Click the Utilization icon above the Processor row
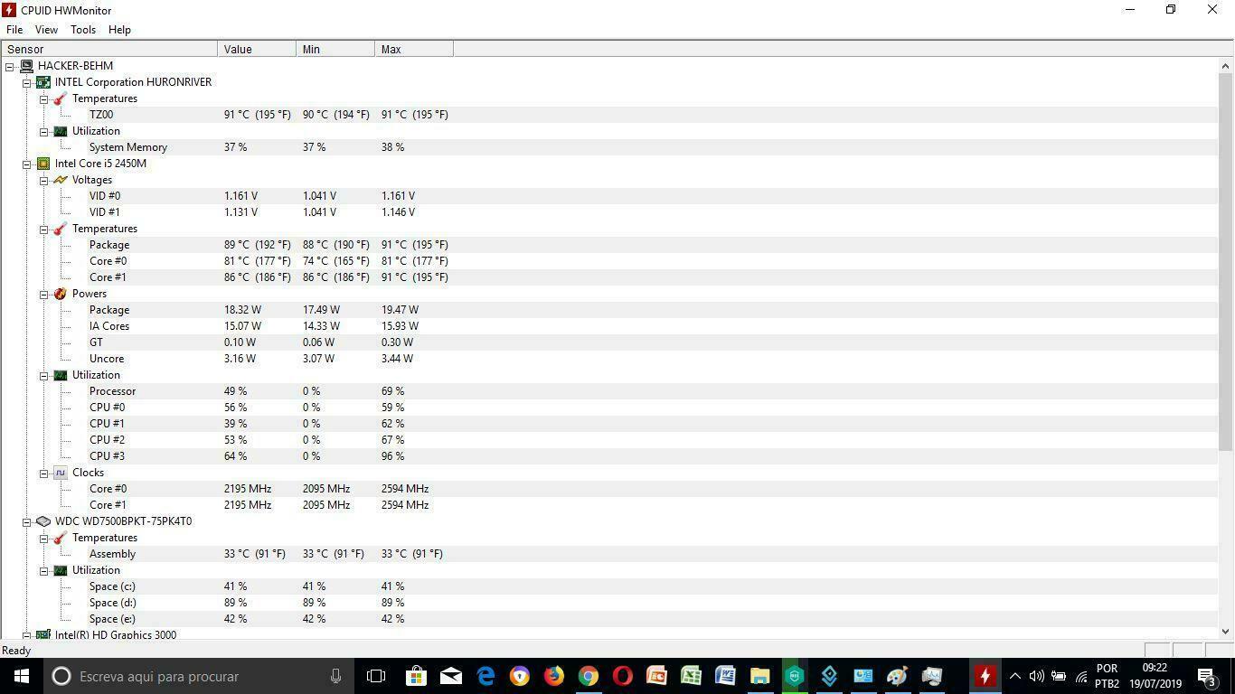Screen dimensions: 1235x694 point(61,375)
